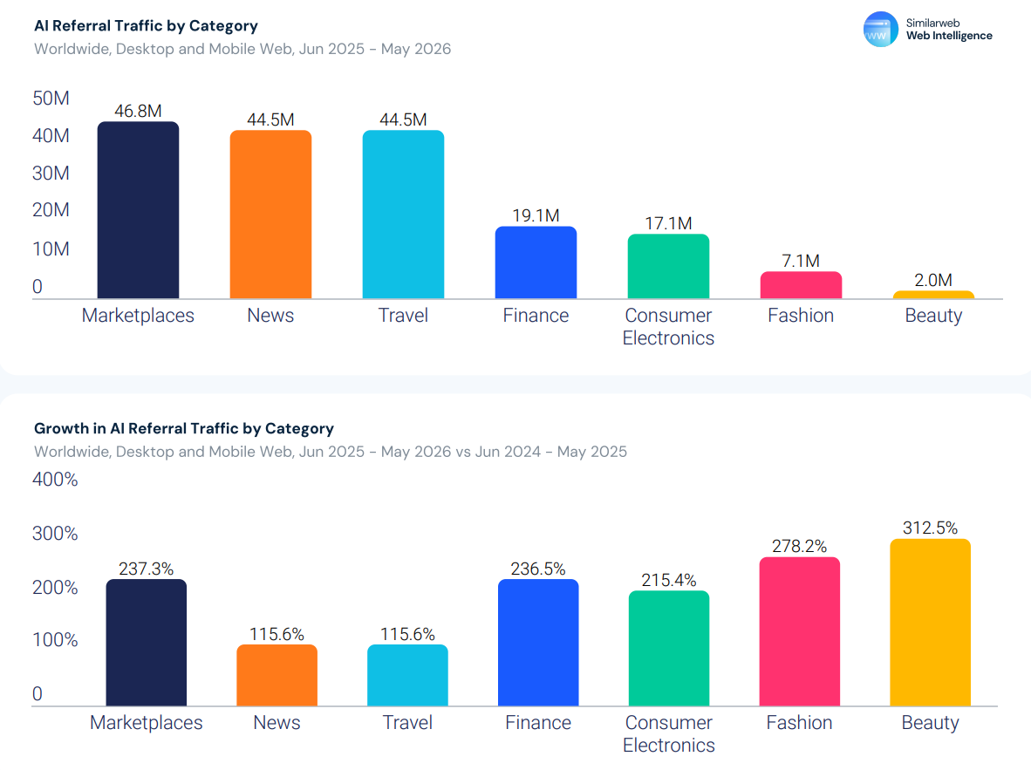Click the "19.1M" value label

(x=536, y=215)
